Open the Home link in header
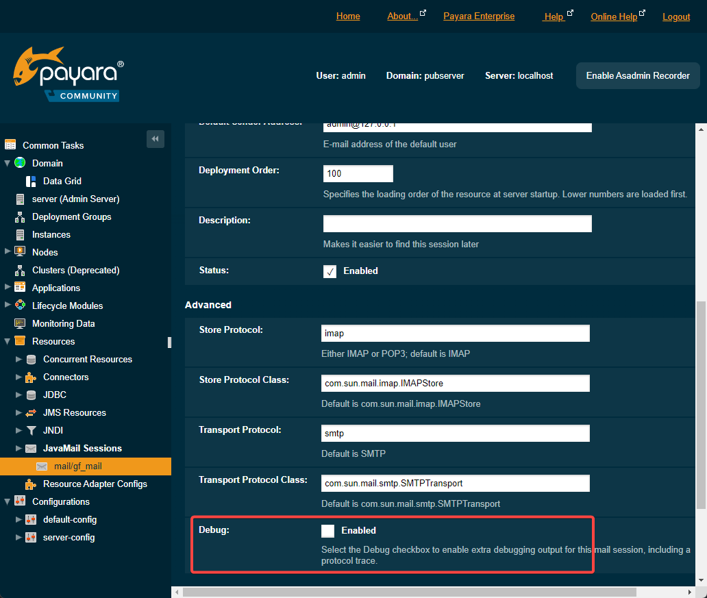707x598 pixels. pos(348,16)
